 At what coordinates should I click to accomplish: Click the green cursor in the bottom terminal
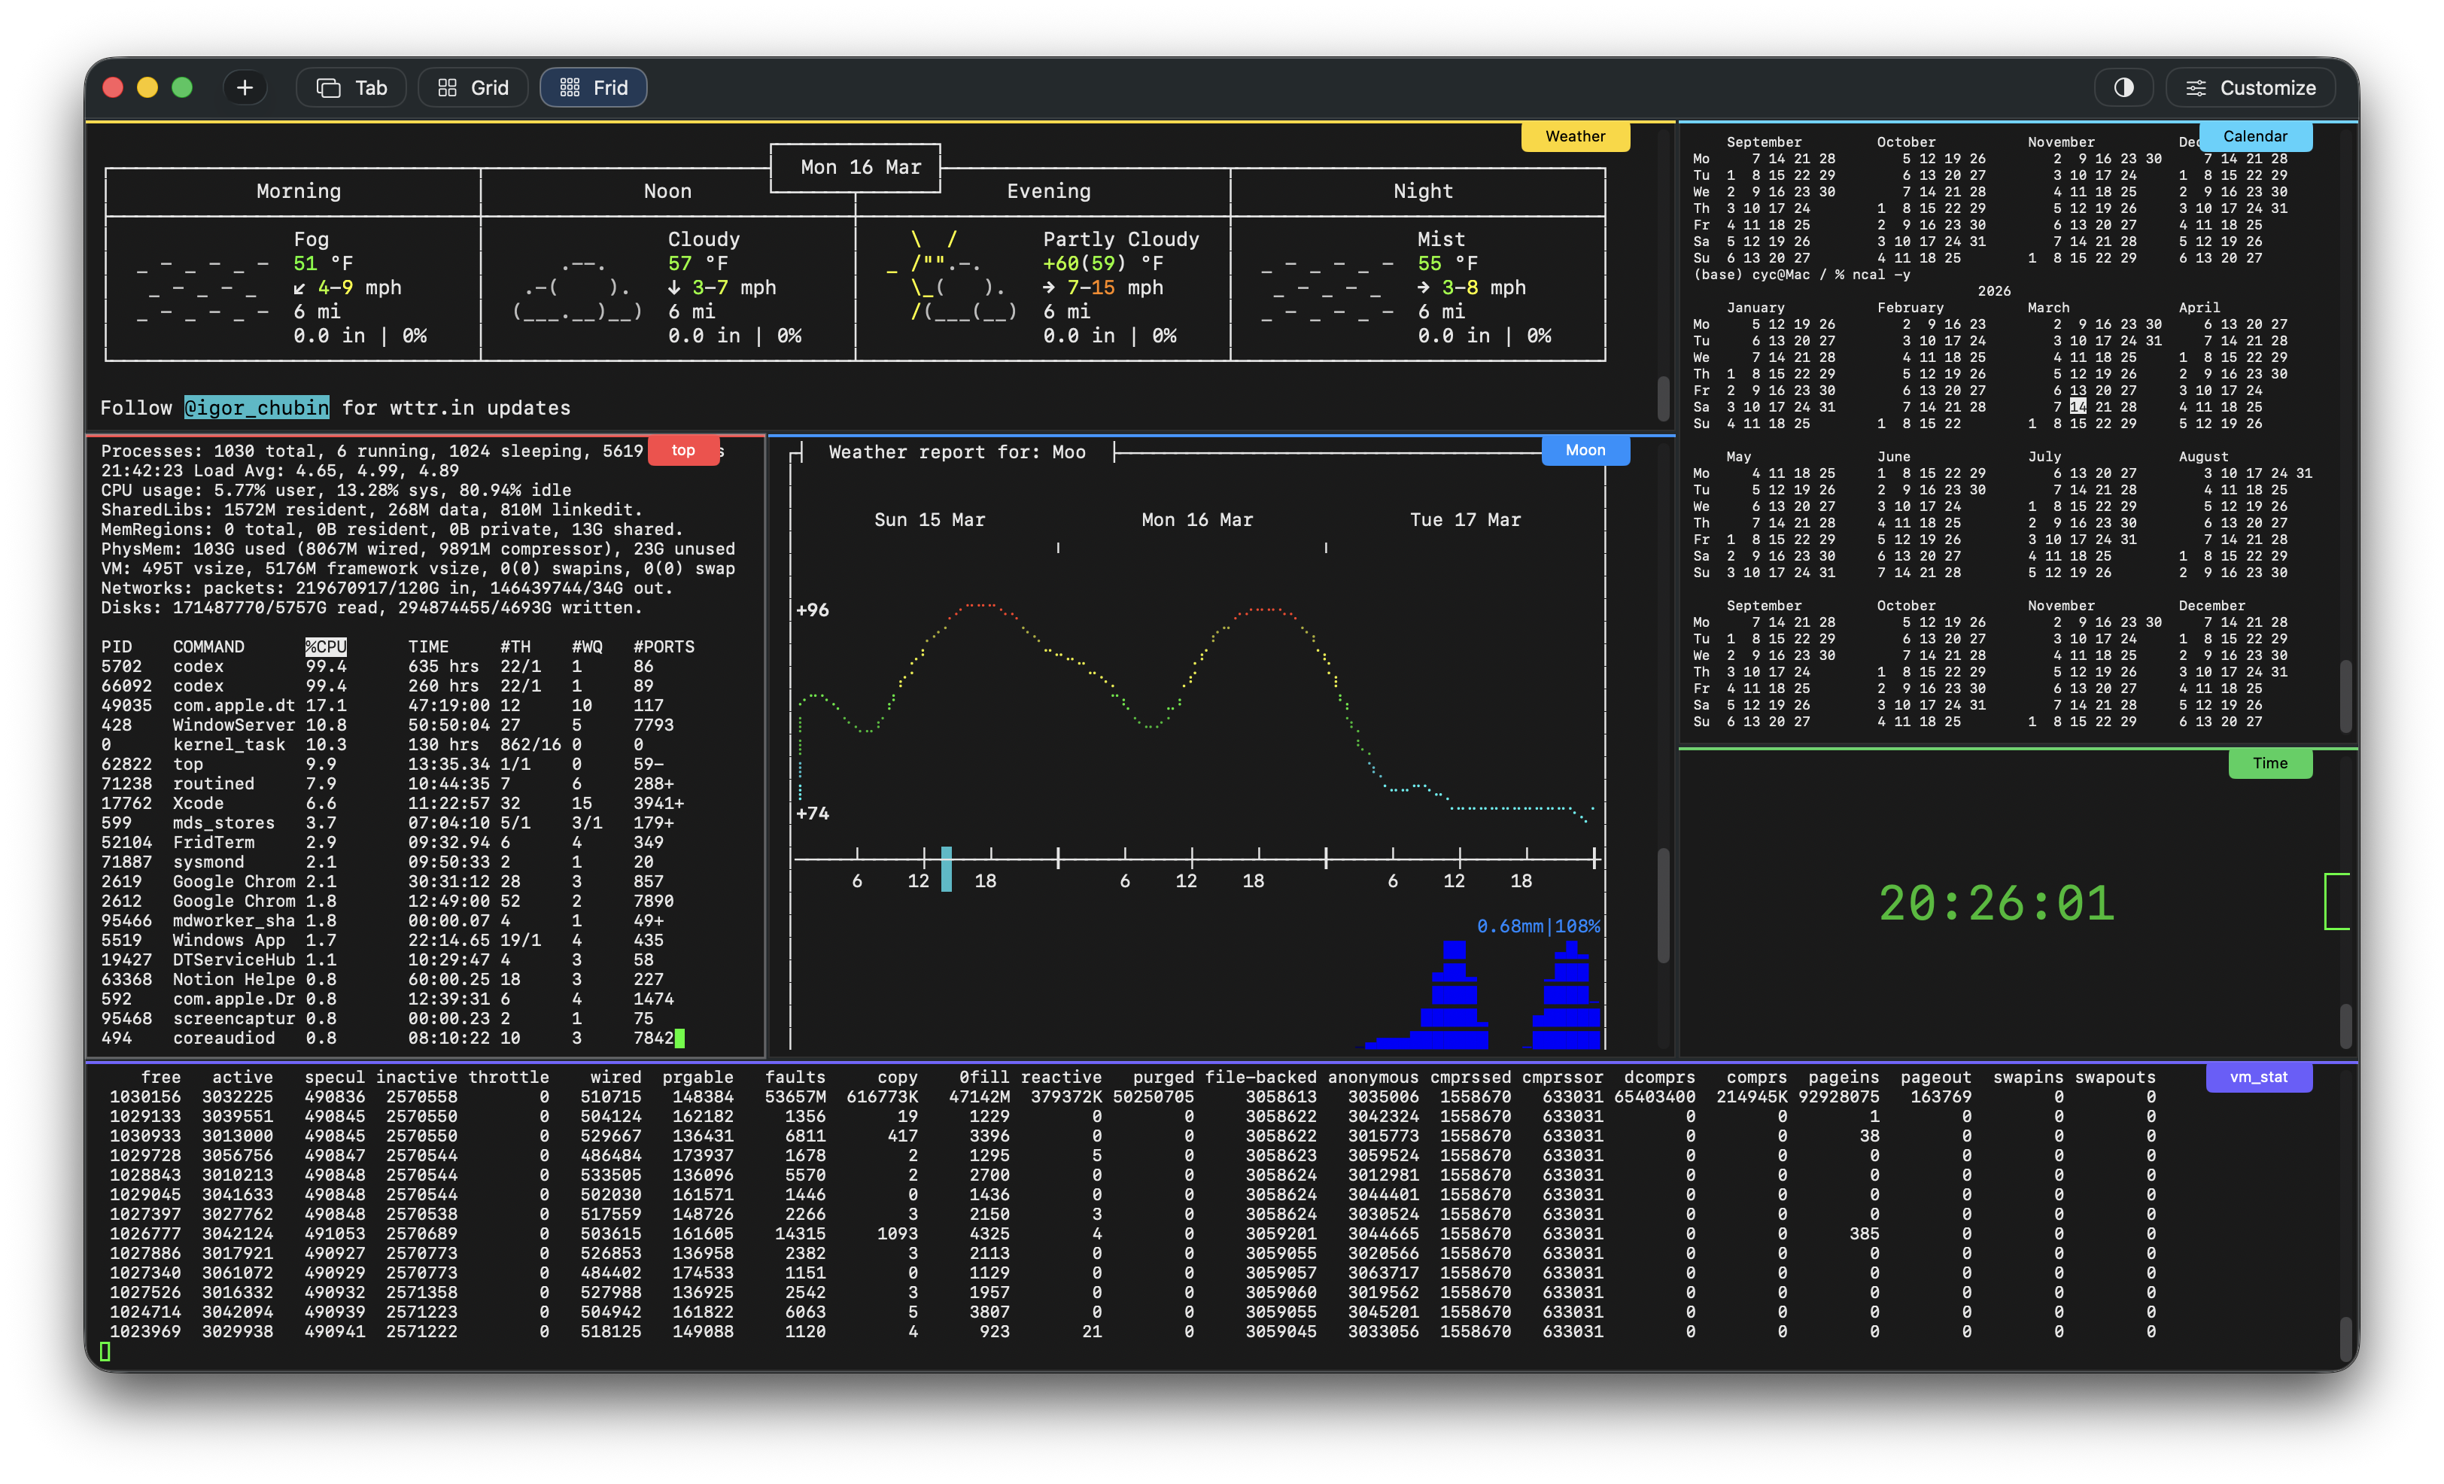[x=104, y=1351]
